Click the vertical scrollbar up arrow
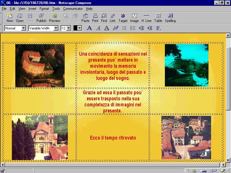This screenshot has width=231, height=173. pyautogui.click(x=228, y=35)
